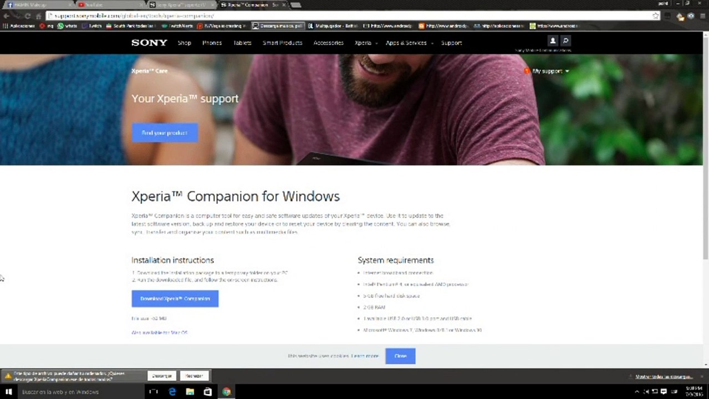This screenshot has width=709, height=399.
Task: Click the SONY logo
Action: pyautogui.click(x=149, y=43)
